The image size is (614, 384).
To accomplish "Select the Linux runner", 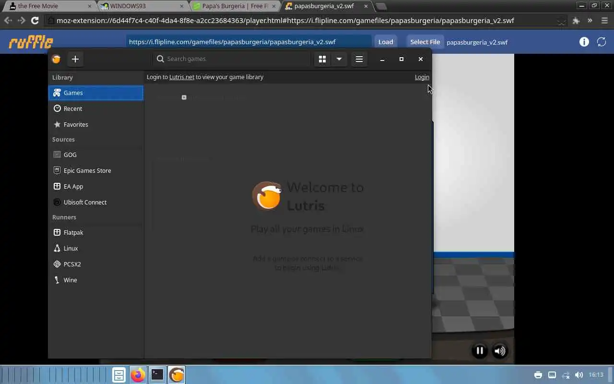I will coord(96,248).
